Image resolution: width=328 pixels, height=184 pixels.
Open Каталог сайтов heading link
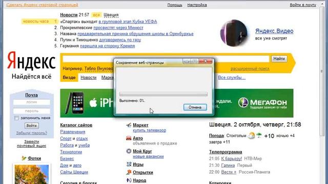76,125
